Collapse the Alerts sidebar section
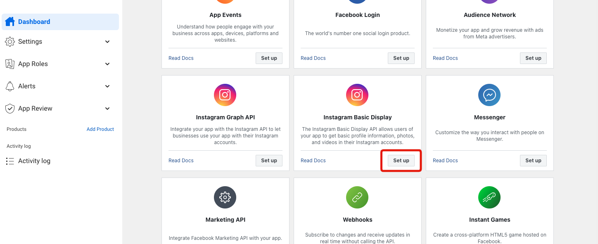 107,86
